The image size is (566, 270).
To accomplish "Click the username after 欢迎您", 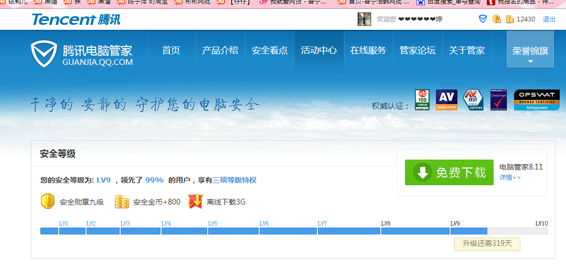I will (420, 19).
